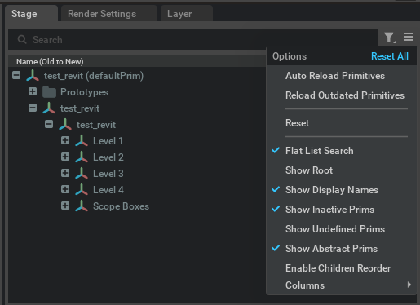The width and height of the screenshot is (420, 305).
Task: Open the hamburger options menu icon
Action: coord(409,37)
